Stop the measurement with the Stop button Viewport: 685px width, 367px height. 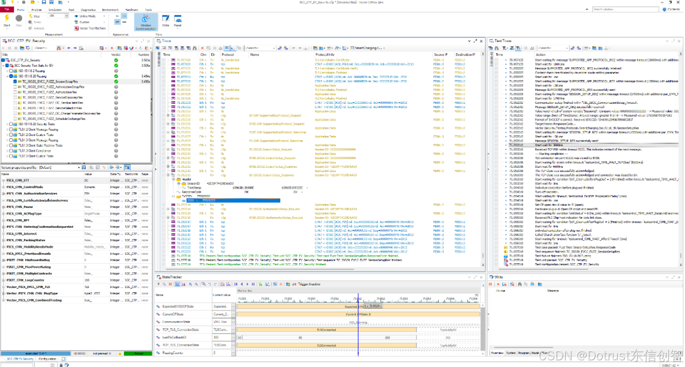tap(19, 21)
